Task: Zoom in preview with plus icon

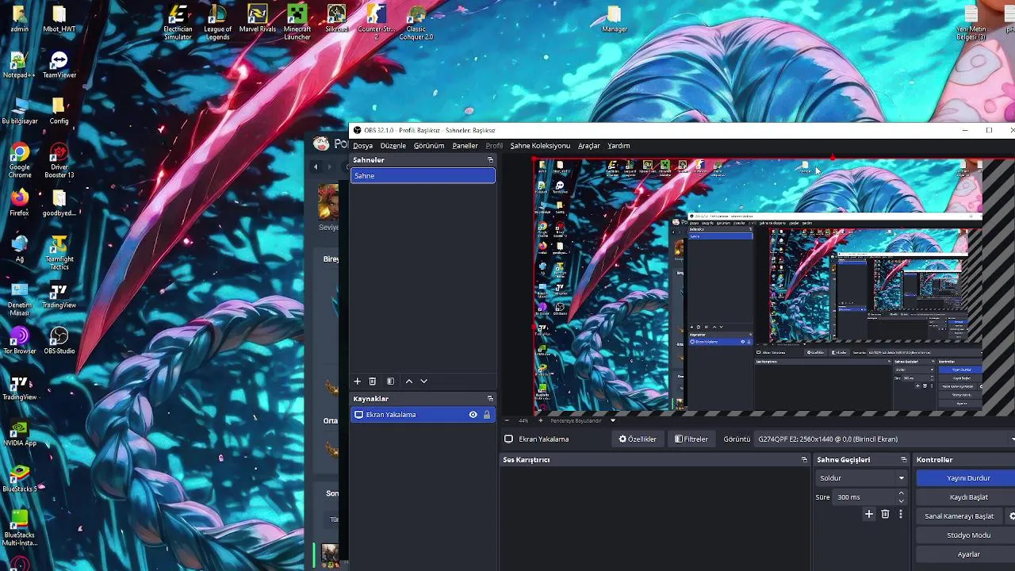Action: click(x=541, y=420)
